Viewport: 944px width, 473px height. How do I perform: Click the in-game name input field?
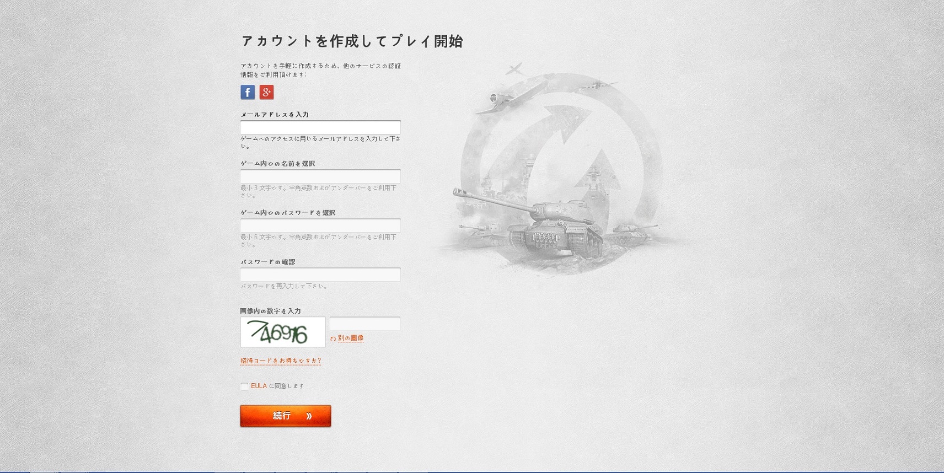[320, 176]
